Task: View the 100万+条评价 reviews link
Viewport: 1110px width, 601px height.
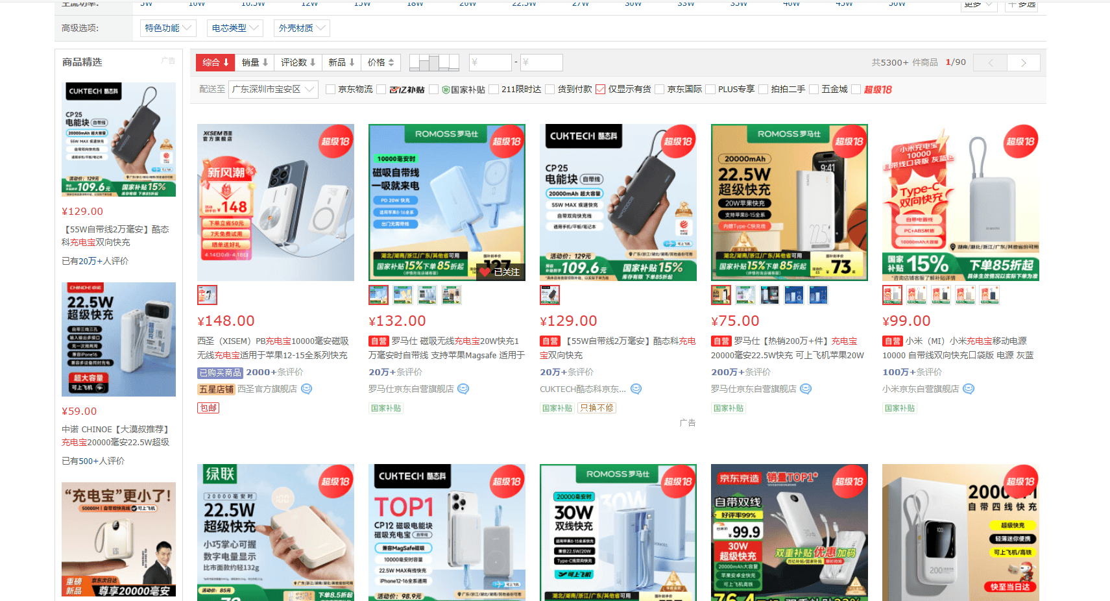Action: [912, 373]
